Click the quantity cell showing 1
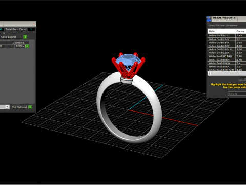This screenshot has height=185, width=246. pyautogui.click(x=11, y=46)
